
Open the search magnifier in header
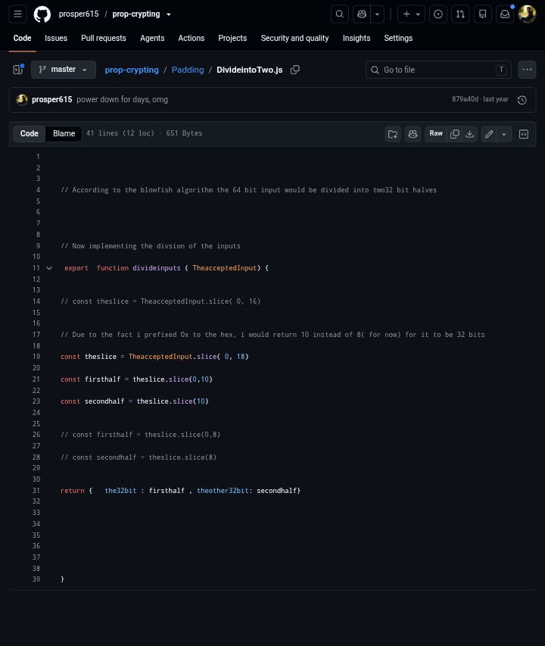340,14
